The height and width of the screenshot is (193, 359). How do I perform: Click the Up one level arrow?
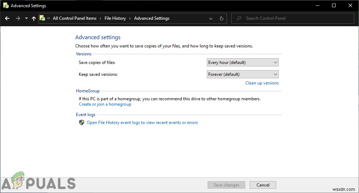[x=34, y=18]
